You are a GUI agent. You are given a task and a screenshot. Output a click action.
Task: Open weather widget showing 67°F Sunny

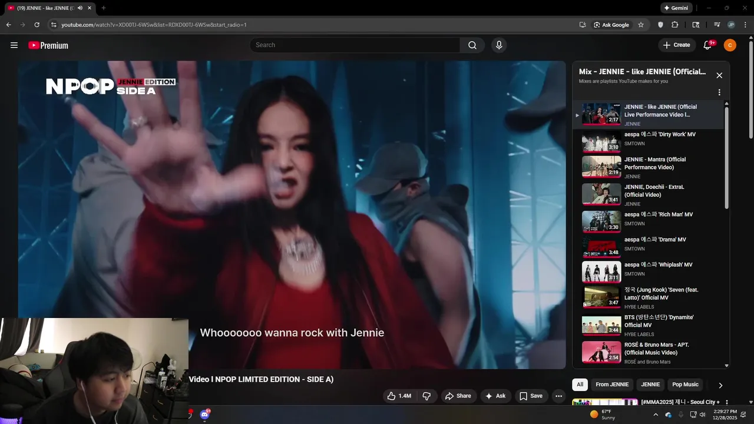click(602, 415)
